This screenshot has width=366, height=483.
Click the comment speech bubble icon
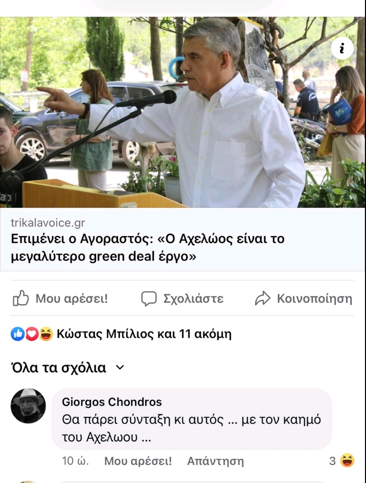[149, 299]
